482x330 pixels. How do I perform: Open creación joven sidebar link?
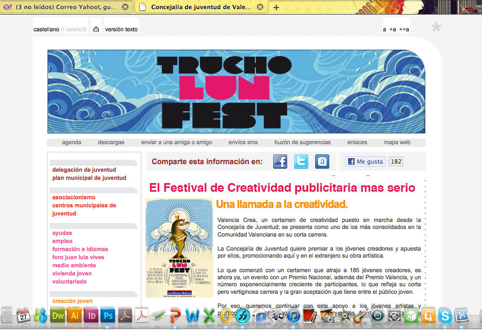coord(72,301)
